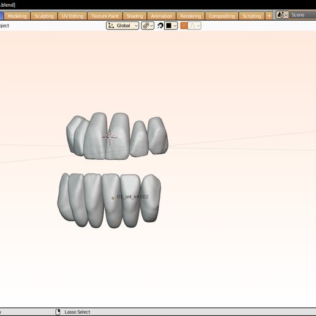The height and width of the screenshot is (316, 316).
Task: Toggle the snap magnet icon
Action: pos(160,26)
